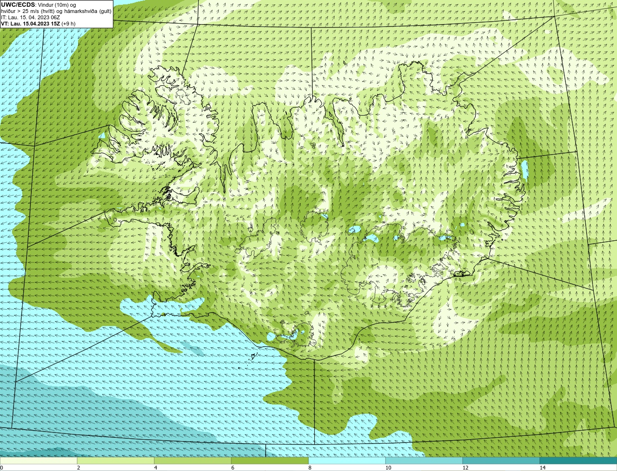Screen dimensions: 617x471
Task: Click the legend scale label "8"
Action: [x=309, y=468]
